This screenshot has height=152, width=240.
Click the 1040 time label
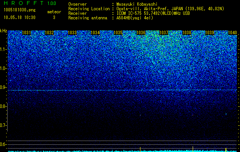pos(232,33)
